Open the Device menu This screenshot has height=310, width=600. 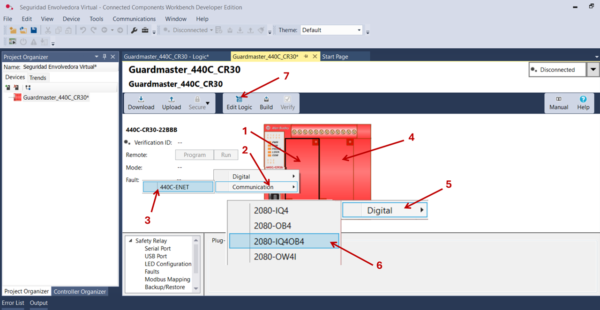71,19
